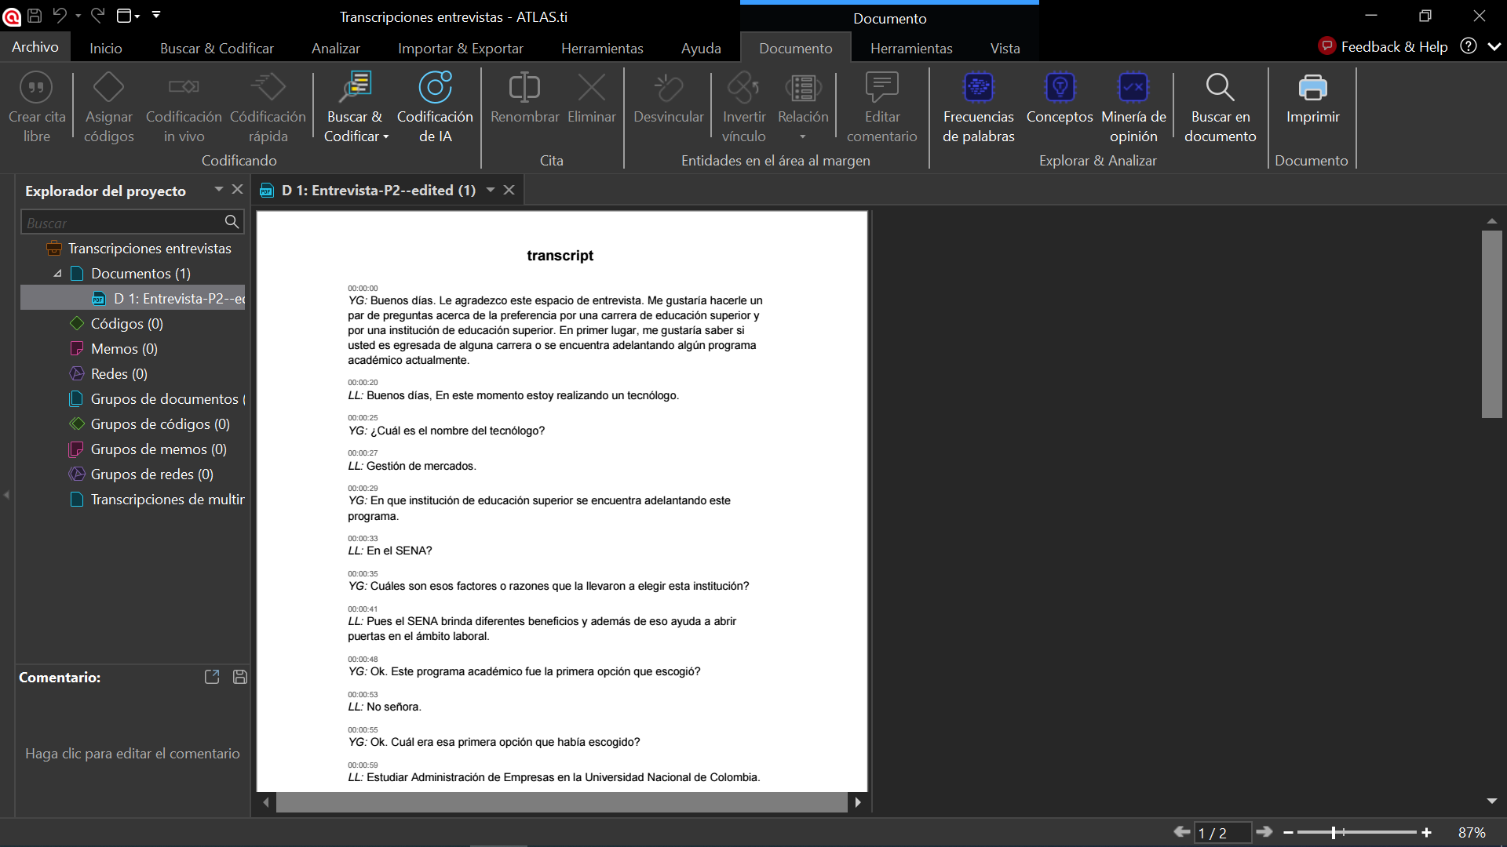Open Buscar & Codificar dropdown arrow
Viewport: 1507px width, 847px height.
click(386, 137)
